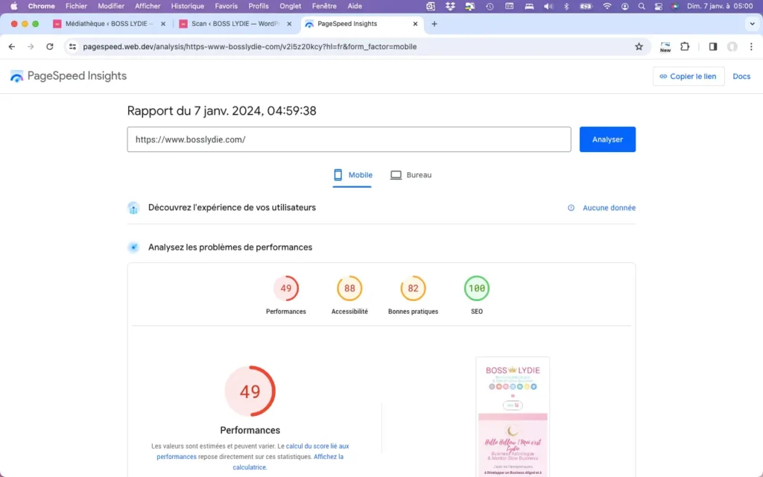Open macOS Spotlight search icon
Image resolution: width=763 pixels, height=477 pixels.
click(x=642, y=6)
